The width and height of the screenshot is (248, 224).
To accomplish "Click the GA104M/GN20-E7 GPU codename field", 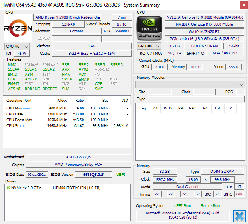I will [x=204, y=31].
